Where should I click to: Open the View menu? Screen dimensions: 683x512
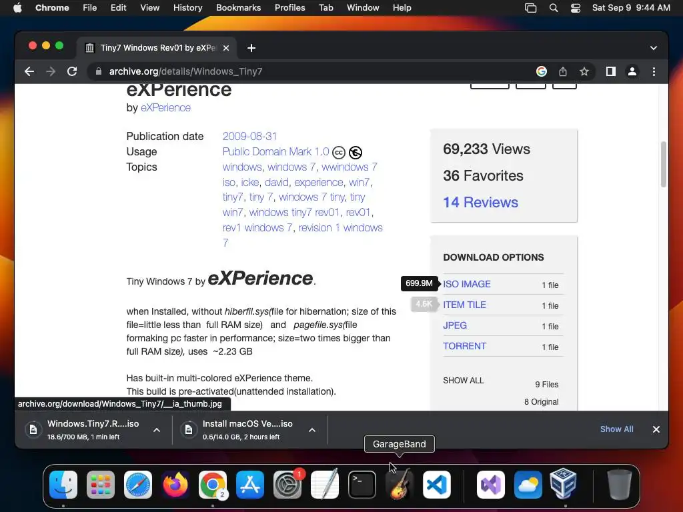[x=150, y=8]
